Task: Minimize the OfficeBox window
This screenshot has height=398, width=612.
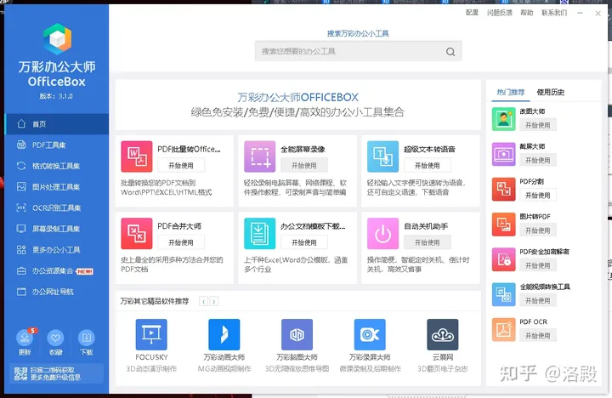Action: [580, 13]
